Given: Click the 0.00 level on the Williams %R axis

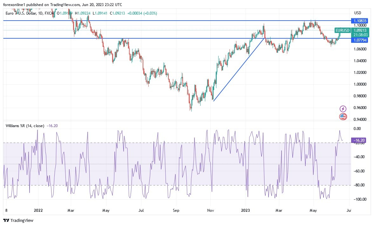Looking at the screenshot, I should (357, 129).
